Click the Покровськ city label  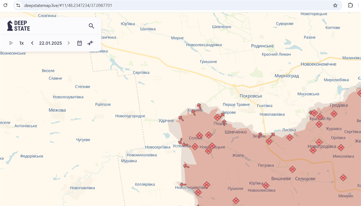click(x=251, y=96)
